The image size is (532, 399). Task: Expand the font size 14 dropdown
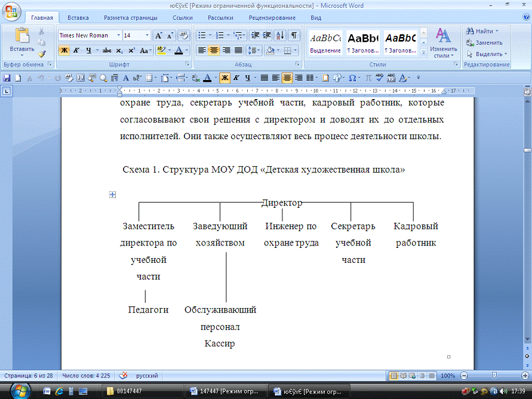(x=146, y=36)
